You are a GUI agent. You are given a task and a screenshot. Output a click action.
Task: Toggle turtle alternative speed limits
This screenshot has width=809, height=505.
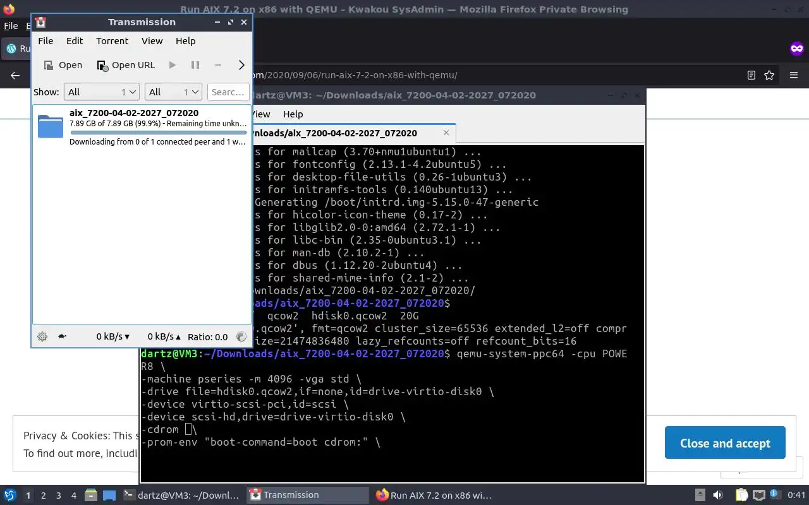tap(62, 336)
